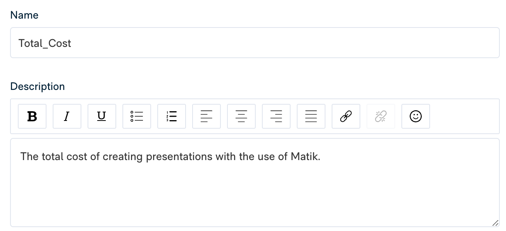Image resolution: width=506 pixels, height=231 pixels.
Task: Insert a bulleted list
Action: (137, 116)
